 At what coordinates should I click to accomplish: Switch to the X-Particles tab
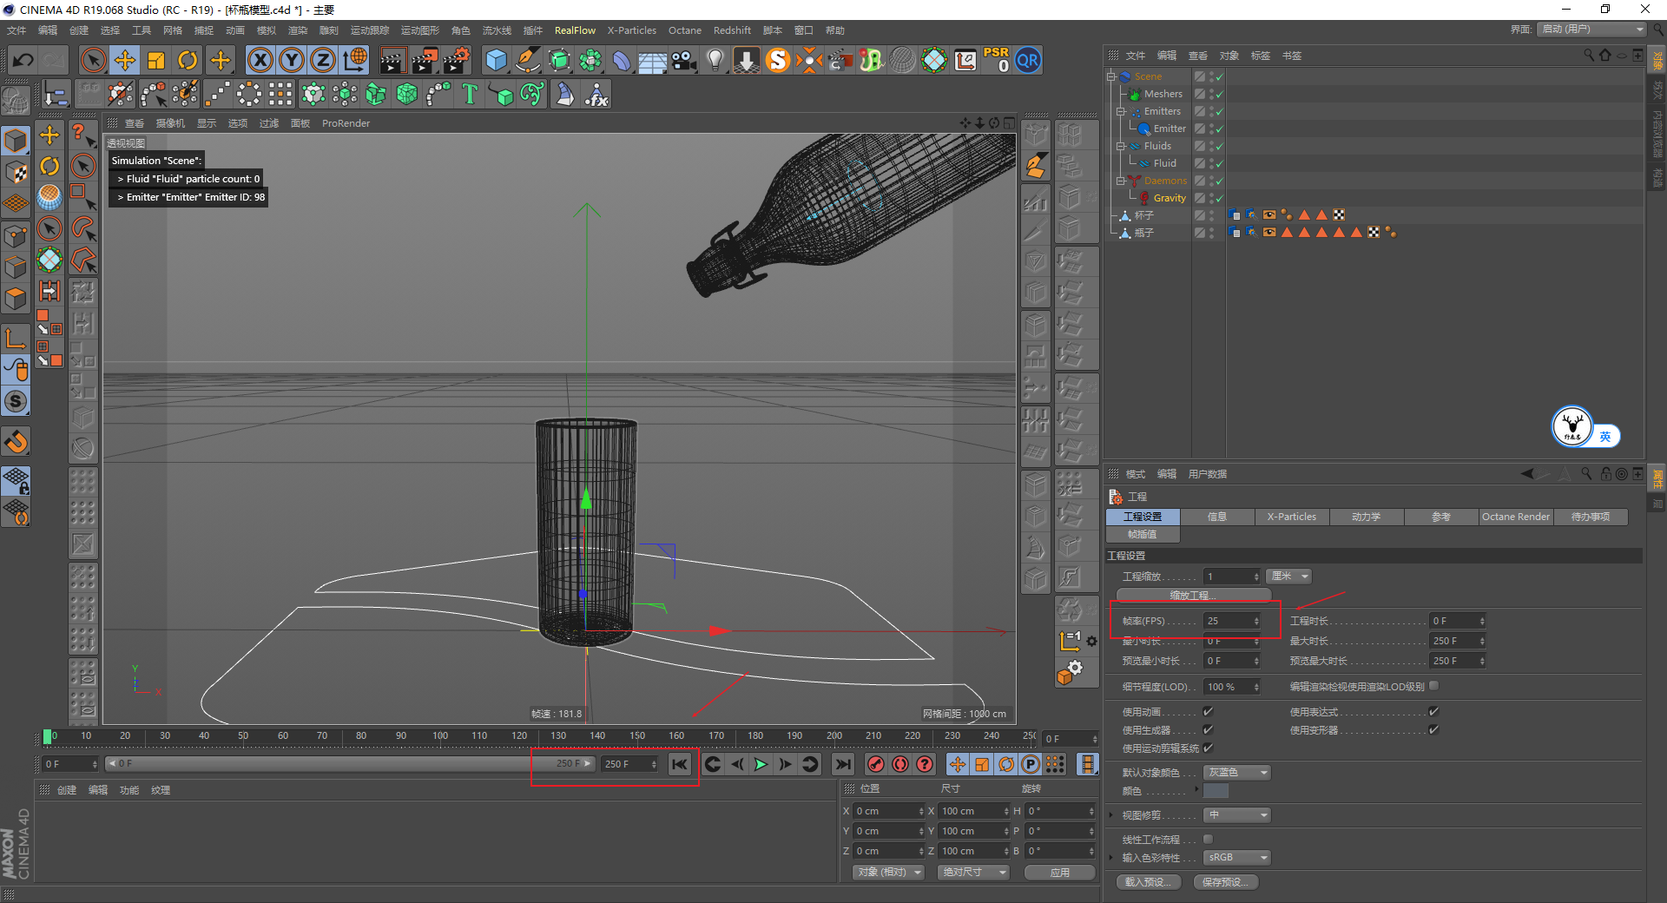tap(1291, 517)
